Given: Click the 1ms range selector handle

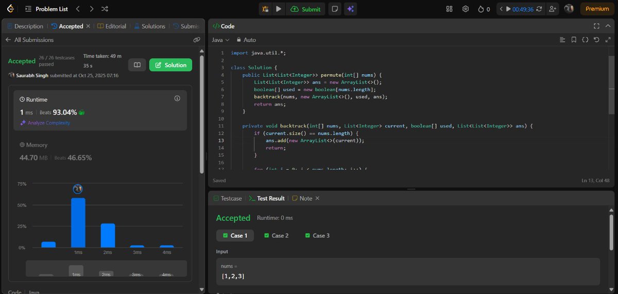Looking at the screenshot, I should tap(76, 272).
